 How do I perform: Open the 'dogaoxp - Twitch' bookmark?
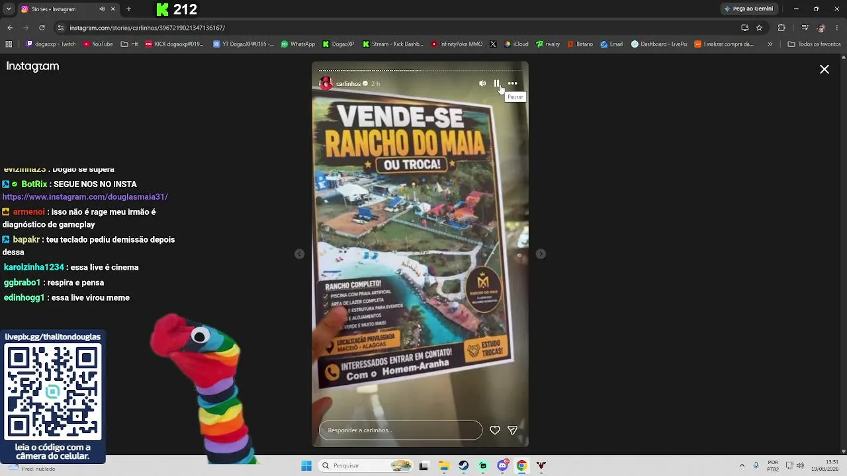pyautogui.click(x=51, y=44)
